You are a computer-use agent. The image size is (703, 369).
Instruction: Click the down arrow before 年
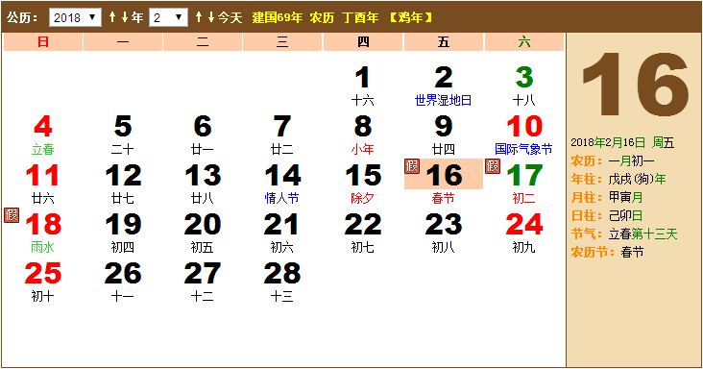(124, 17)
